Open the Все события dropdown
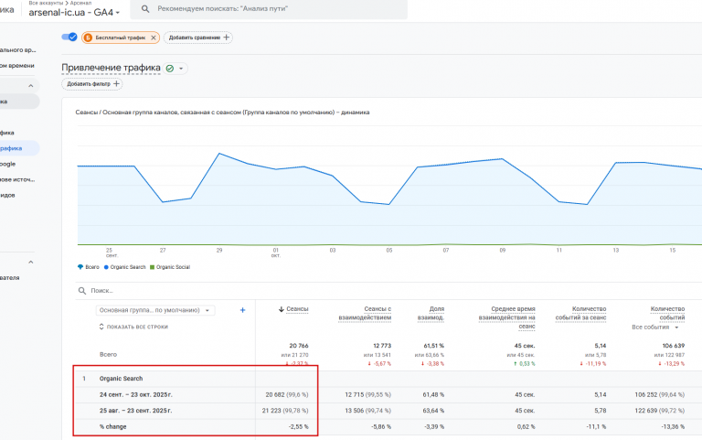The width and height of the screenshot is (702, 440). click(655, 327)
